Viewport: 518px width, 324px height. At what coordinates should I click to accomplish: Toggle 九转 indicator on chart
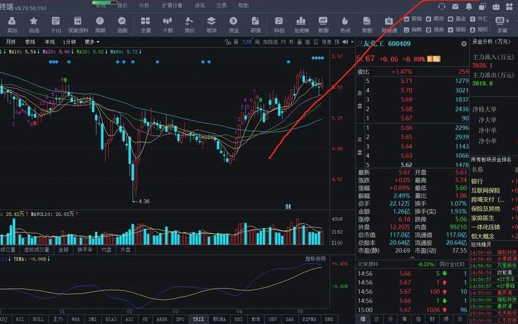click(247, 42)
